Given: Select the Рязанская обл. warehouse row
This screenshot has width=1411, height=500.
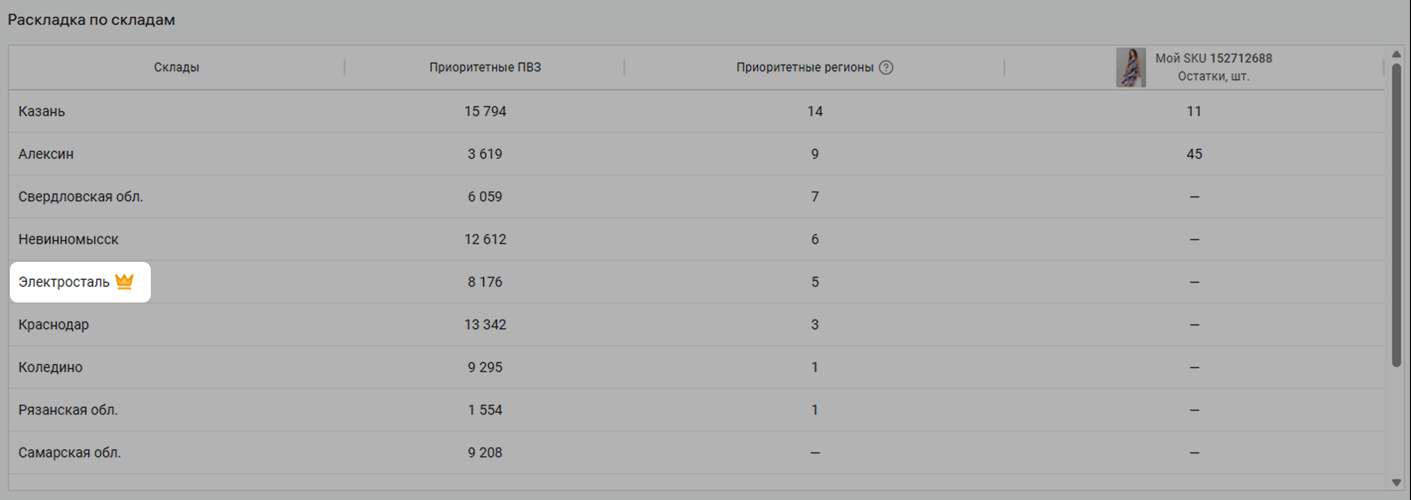Looking at the screenshot, I should [x=68, y=410].
